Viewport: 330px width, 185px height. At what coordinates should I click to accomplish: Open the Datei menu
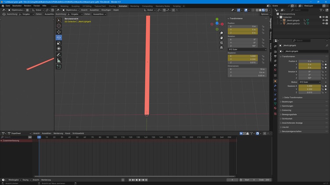[x=8, y=6]
